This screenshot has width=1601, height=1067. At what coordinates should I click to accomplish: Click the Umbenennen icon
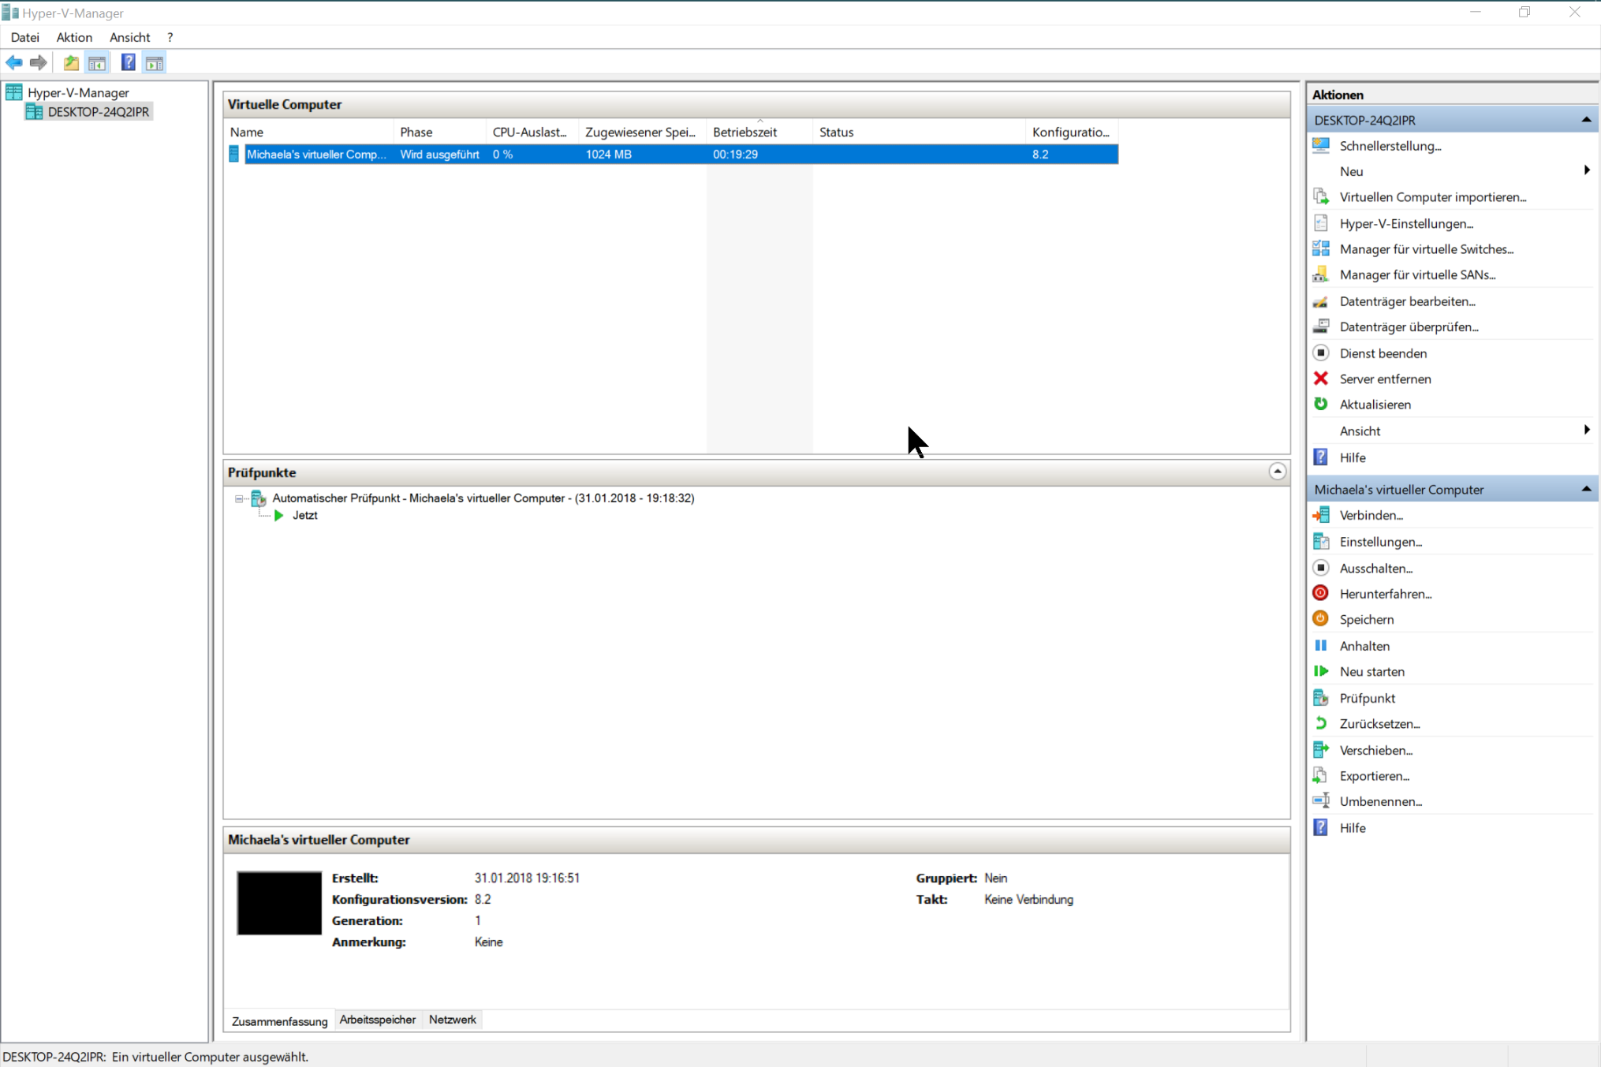tap(1321, 801)
